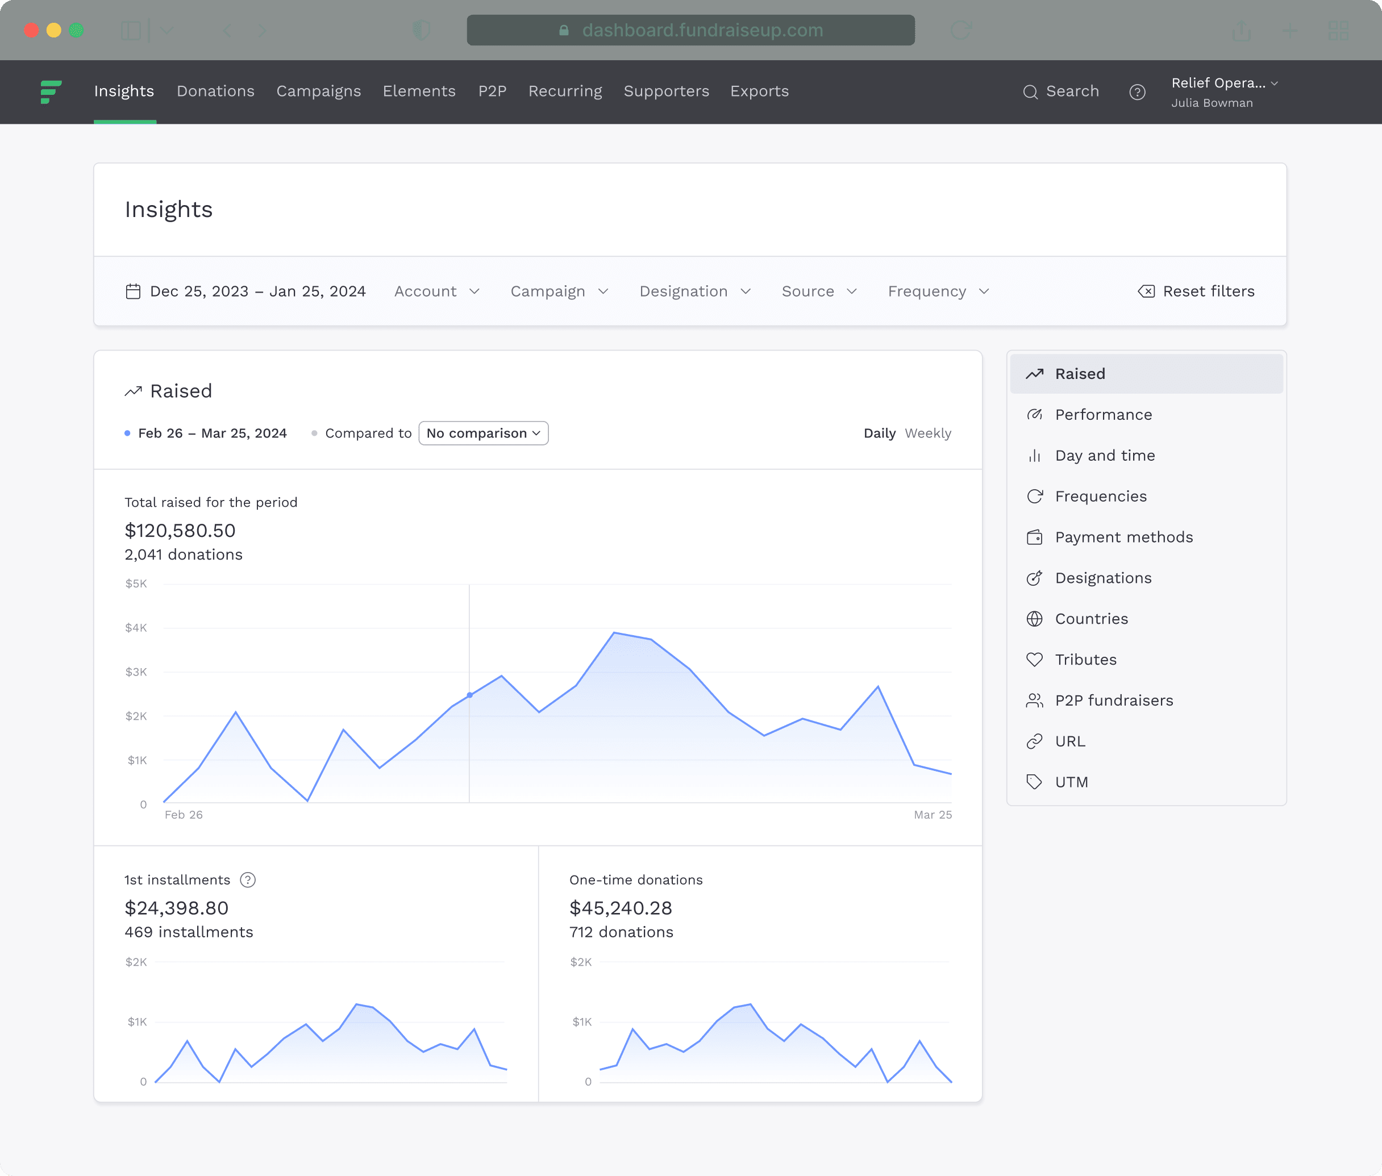The width and height of the screenshot is (1382, 1176).
Task: Click the Search label in header
Action: click(1072, 91)
